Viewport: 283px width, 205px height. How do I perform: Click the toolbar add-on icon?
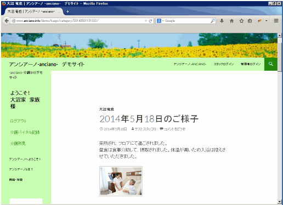tap(259, 21)
